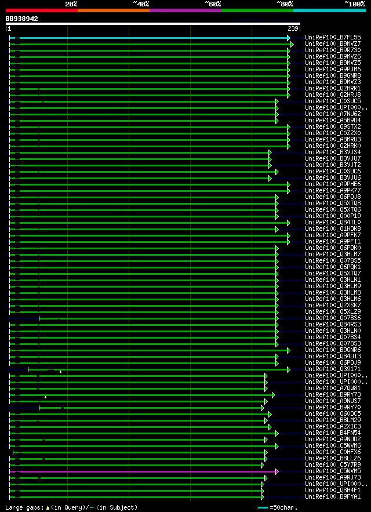
Task: Click the yellow query gap marker on B9RY73 row
Action: tap(45, 397)
